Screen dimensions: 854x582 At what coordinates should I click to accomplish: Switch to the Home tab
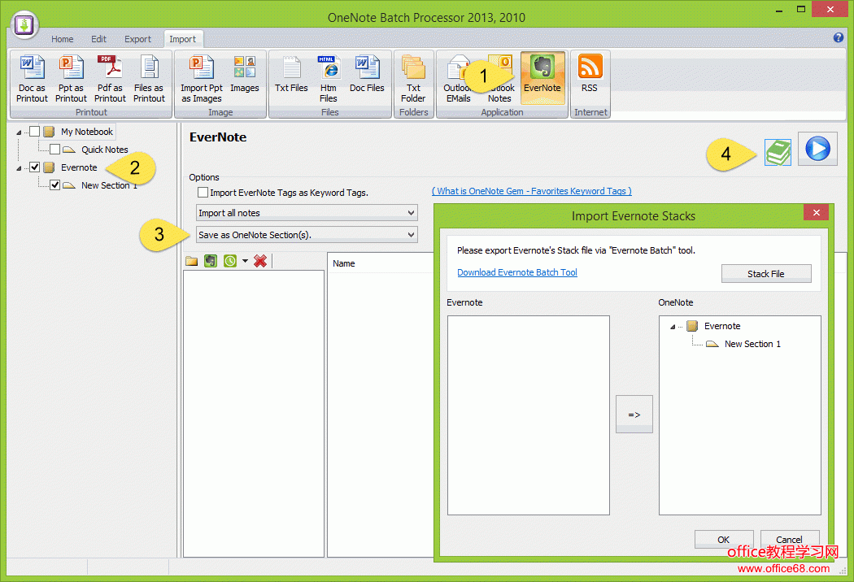(x=63, y=38)
